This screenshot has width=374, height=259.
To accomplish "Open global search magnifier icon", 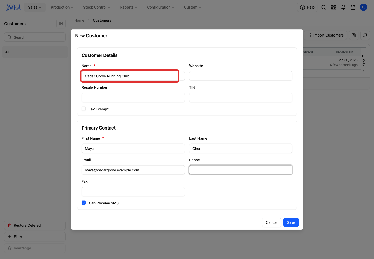I will pos(324,7).
